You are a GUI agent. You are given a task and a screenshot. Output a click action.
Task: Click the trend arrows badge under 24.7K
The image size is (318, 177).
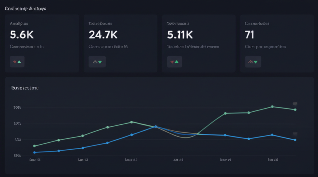tap(97, 62)
